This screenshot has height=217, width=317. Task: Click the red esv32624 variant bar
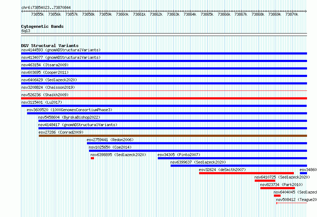pyautogui.click(x=246, y=173)
